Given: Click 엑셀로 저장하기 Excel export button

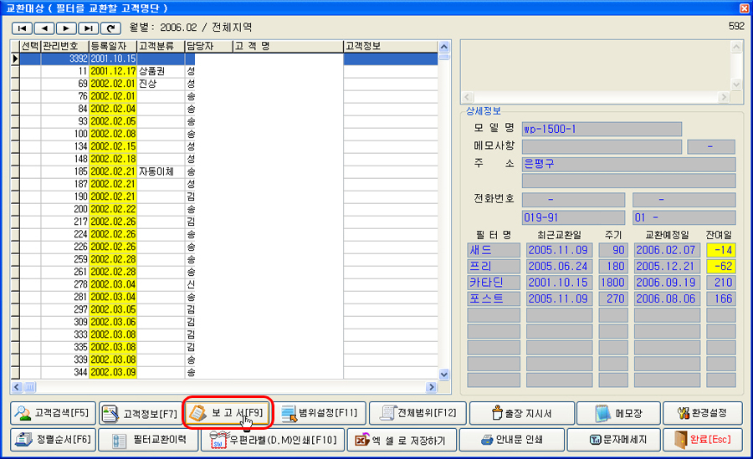Looking at the screenshot, I should [x=402, y=440].
